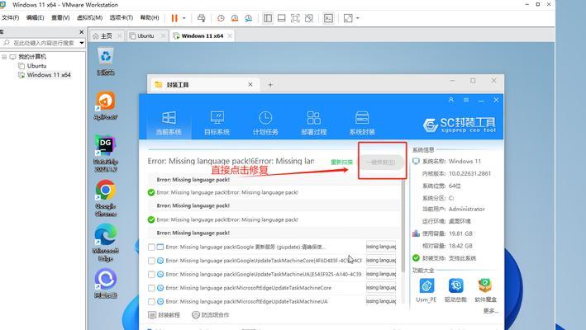The width and height of the screenshot is (586, 330).
Task: Open action dropdown for MicrosoftEdgeUpdateTaskMachineUA row
Action: click(381, 301)
